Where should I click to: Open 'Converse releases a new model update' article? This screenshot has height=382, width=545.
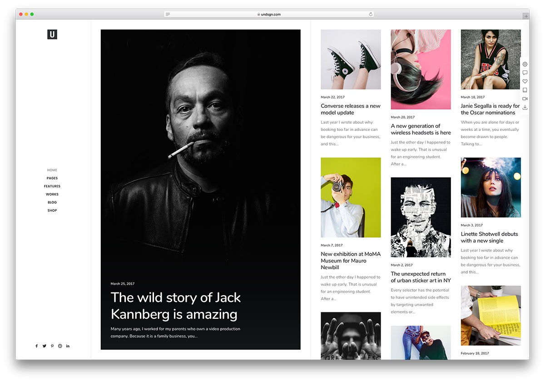(x=351, y=109)
